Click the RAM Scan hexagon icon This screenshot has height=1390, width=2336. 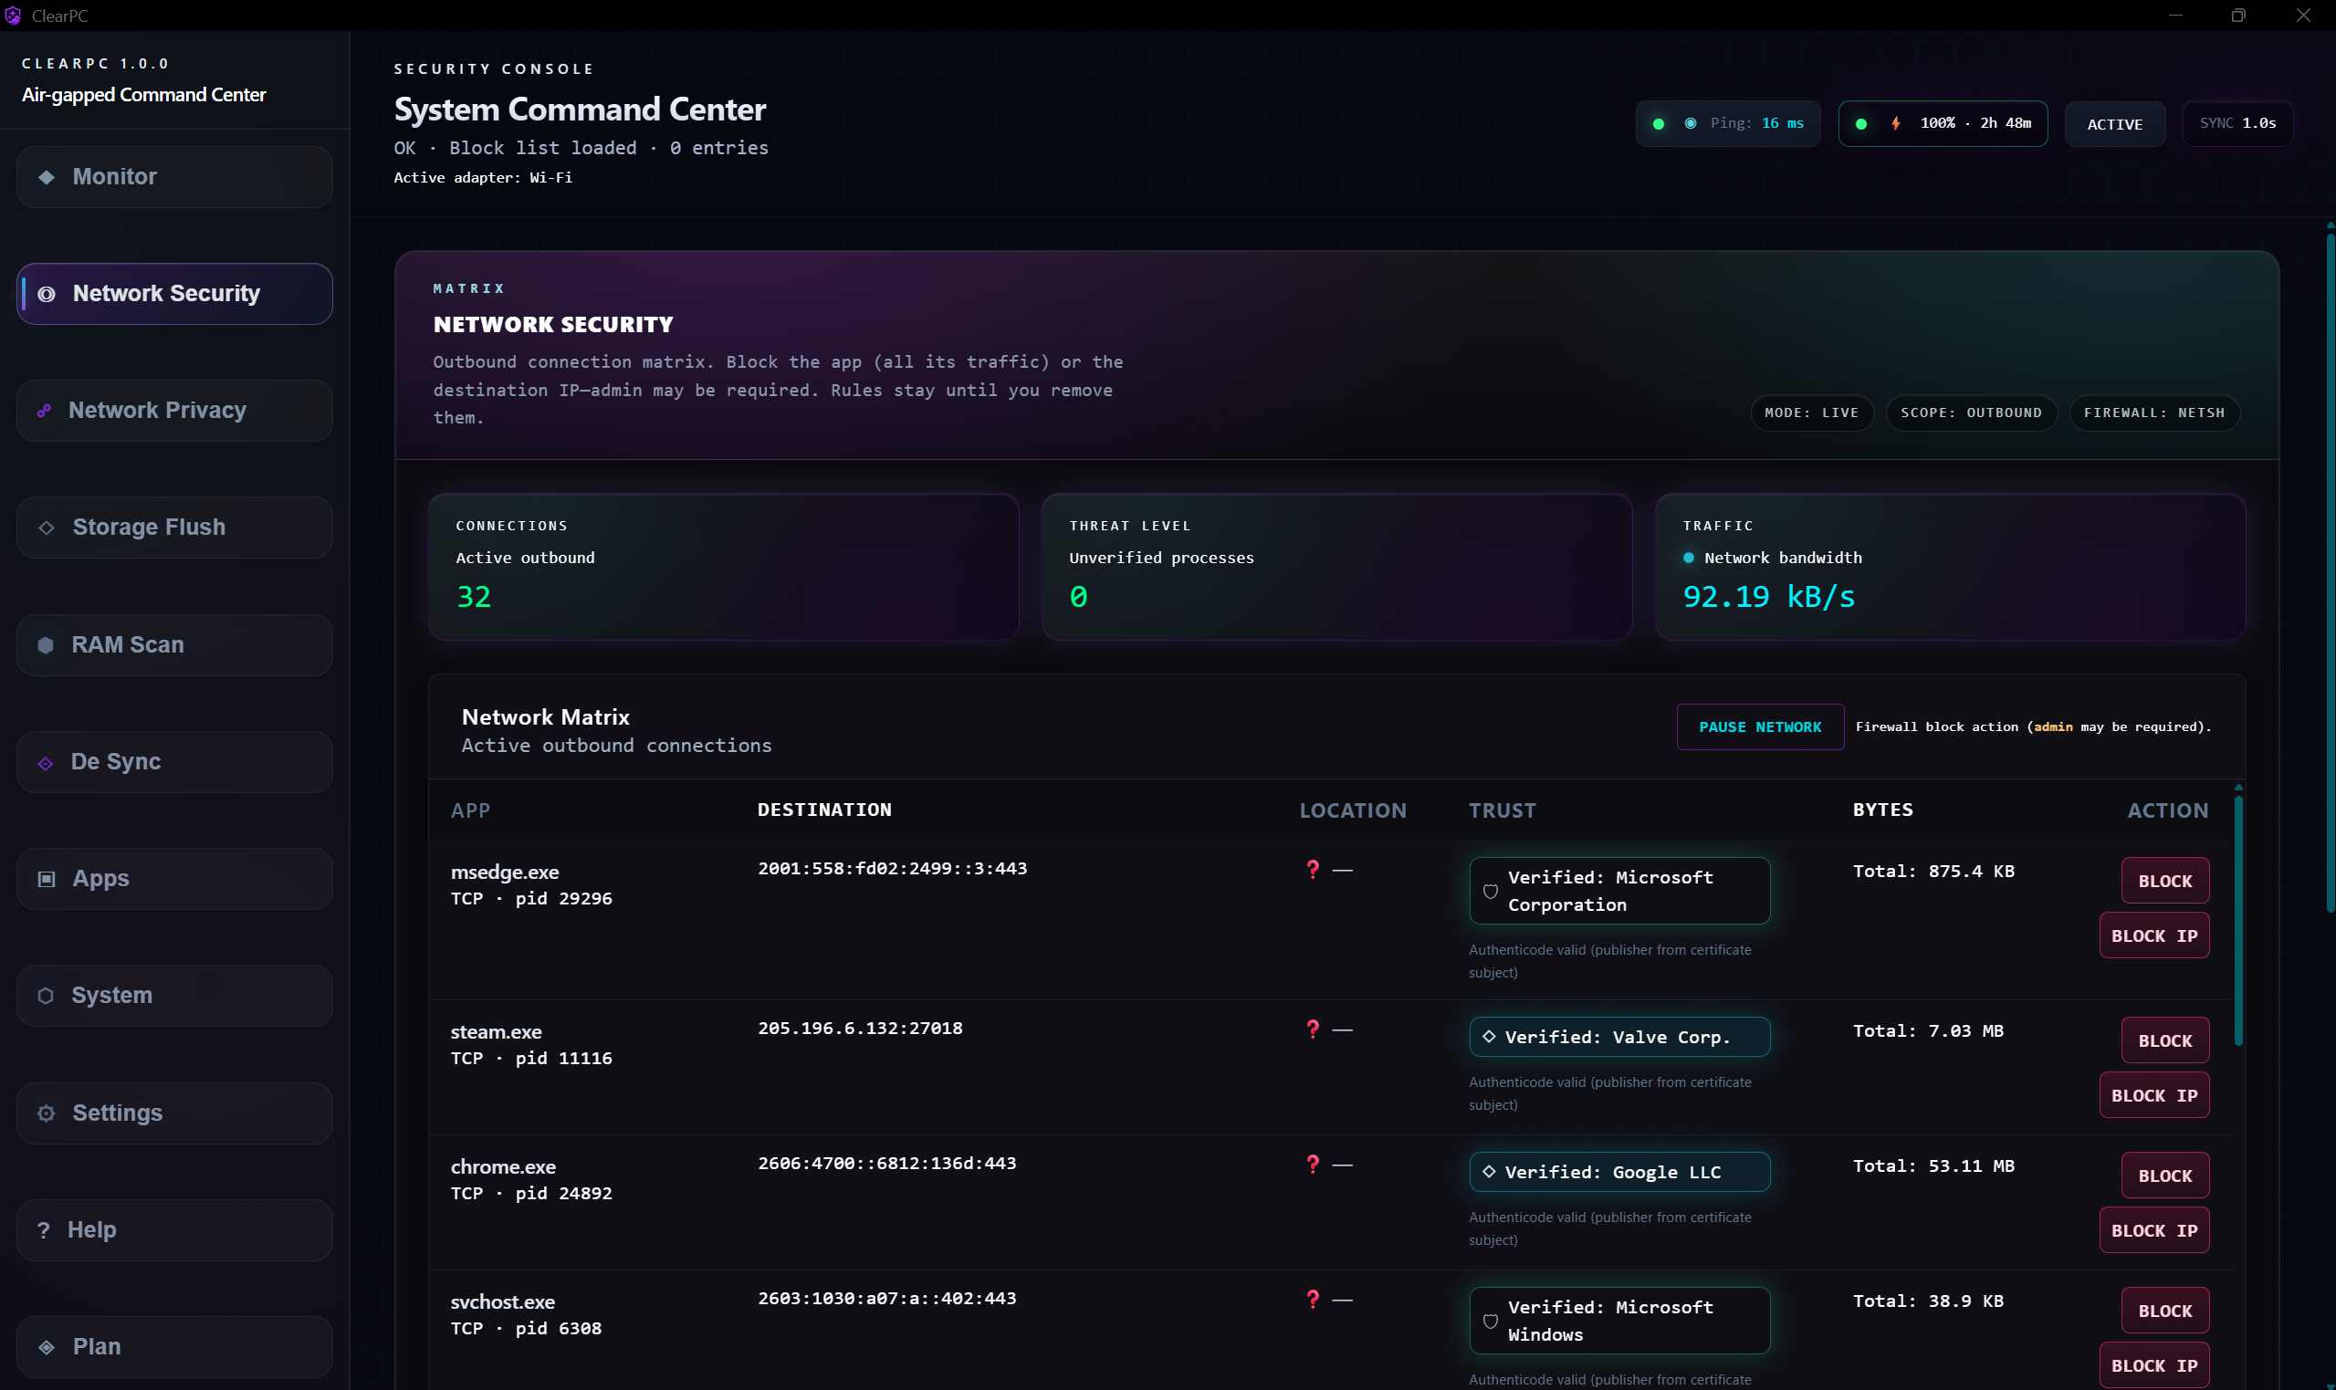tap(45, 645)
